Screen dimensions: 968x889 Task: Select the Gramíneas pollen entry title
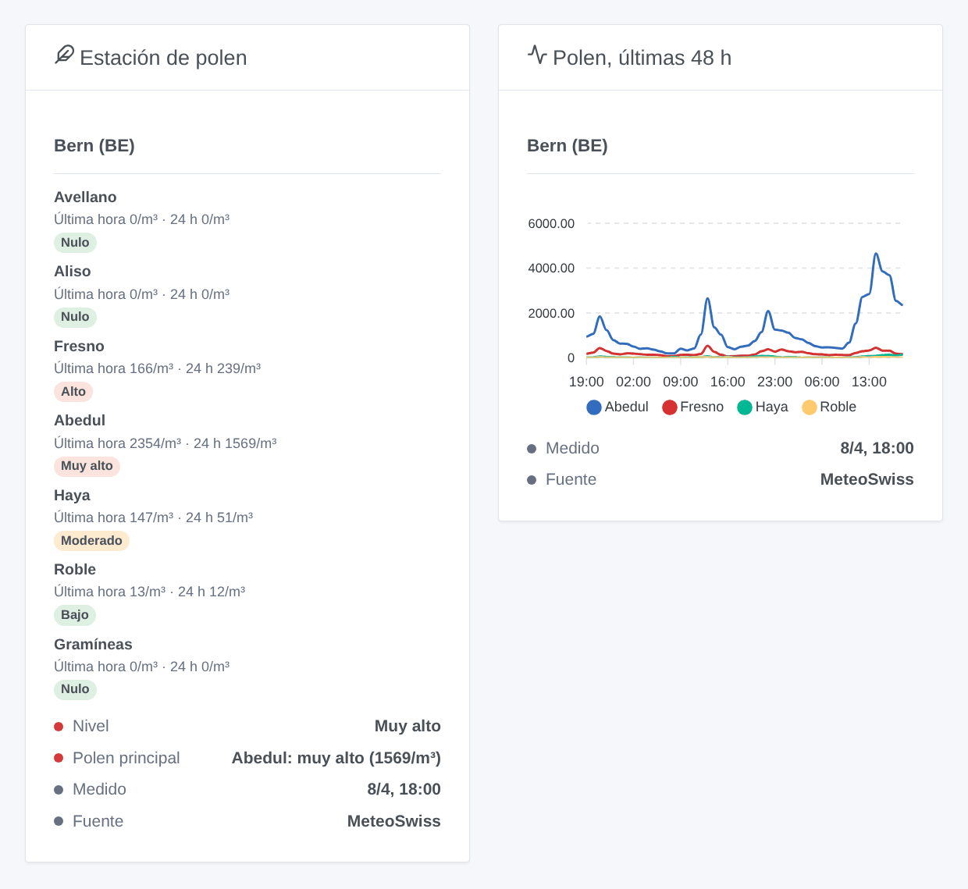pyautogui.click(x=93, y=644)
